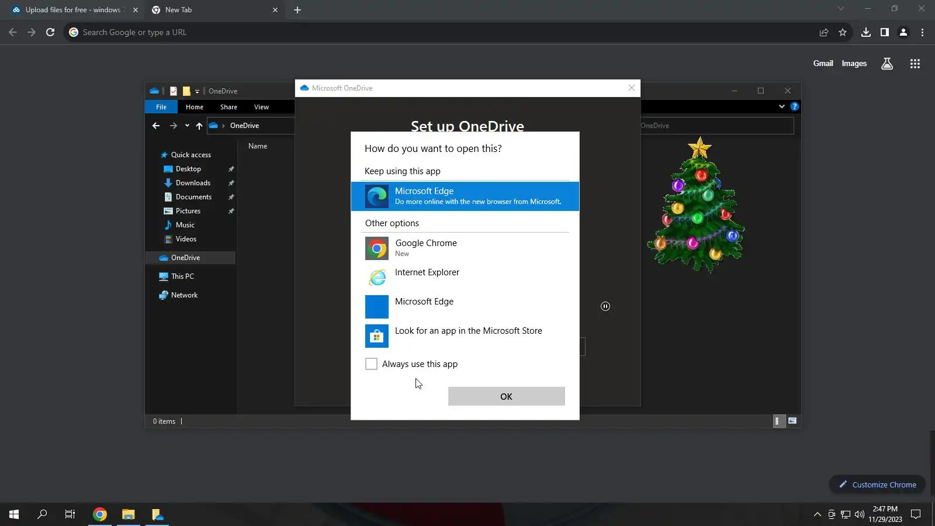
Task: Open the Google apps grid
Action: [915, 64]
